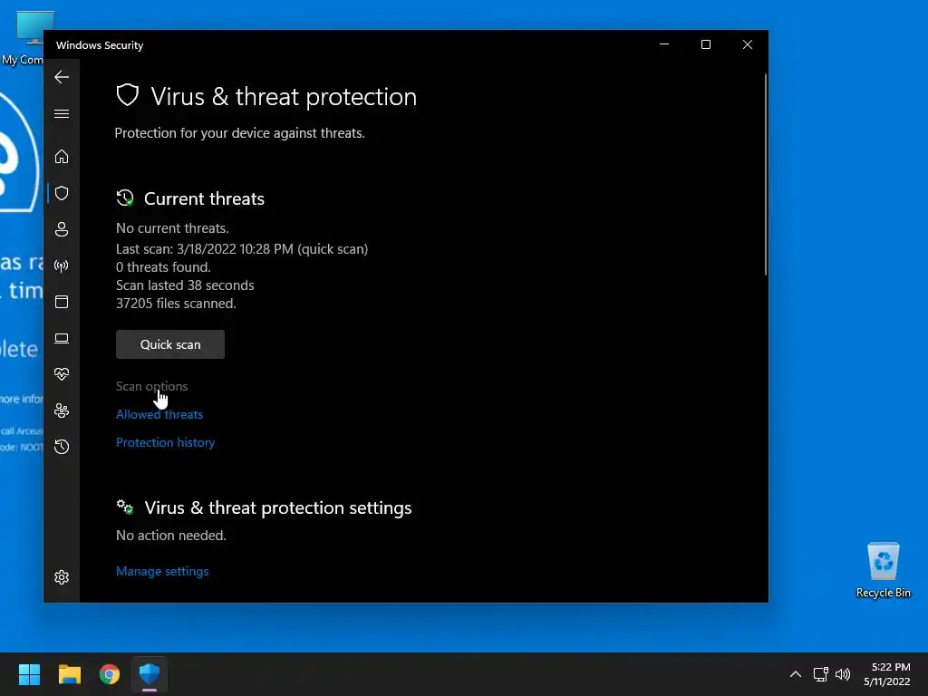Open the Windows Start menu
This screenshot has width=928, height=696.
pyautogui.click(x=29, y=674)
